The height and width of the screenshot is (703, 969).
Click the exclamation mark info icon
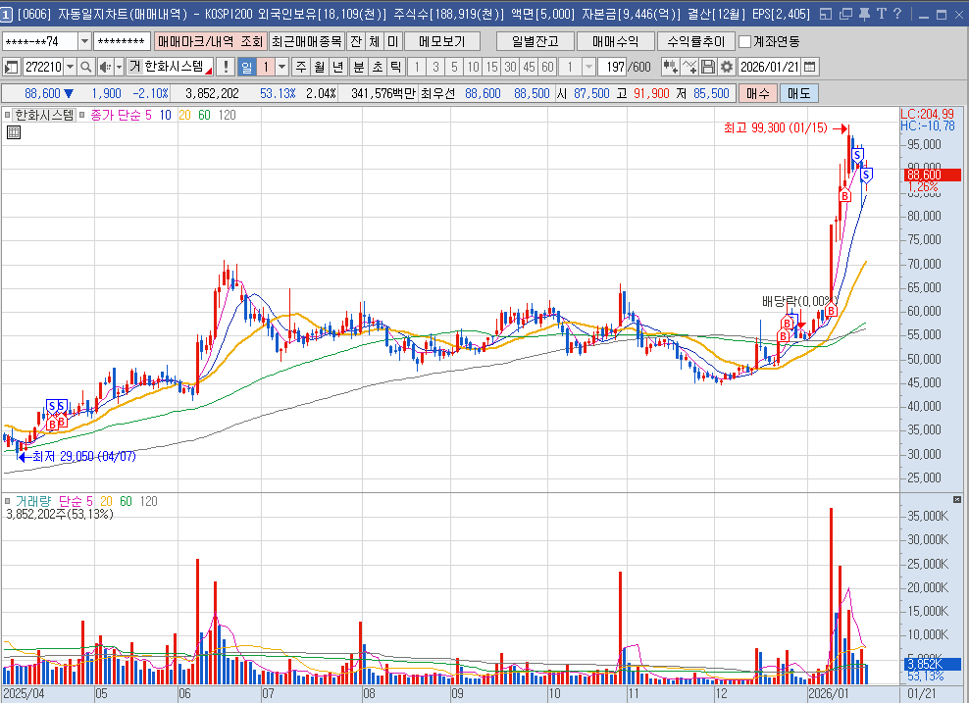click(226, 67)
